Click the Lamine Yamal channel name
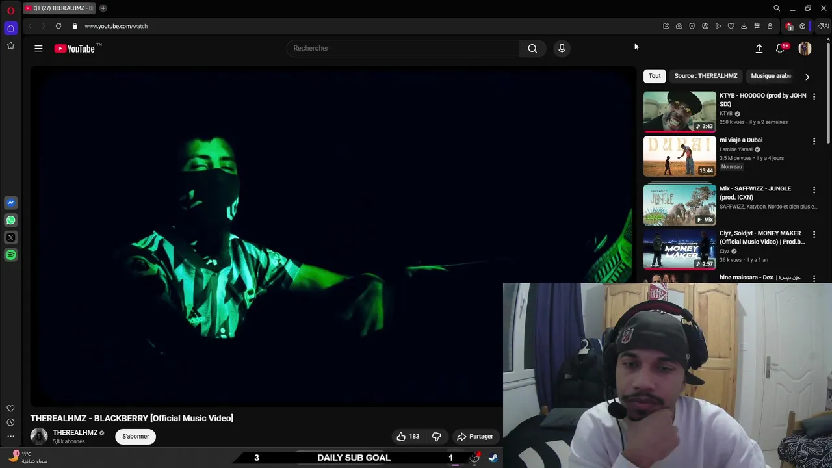 coord(736,149)
